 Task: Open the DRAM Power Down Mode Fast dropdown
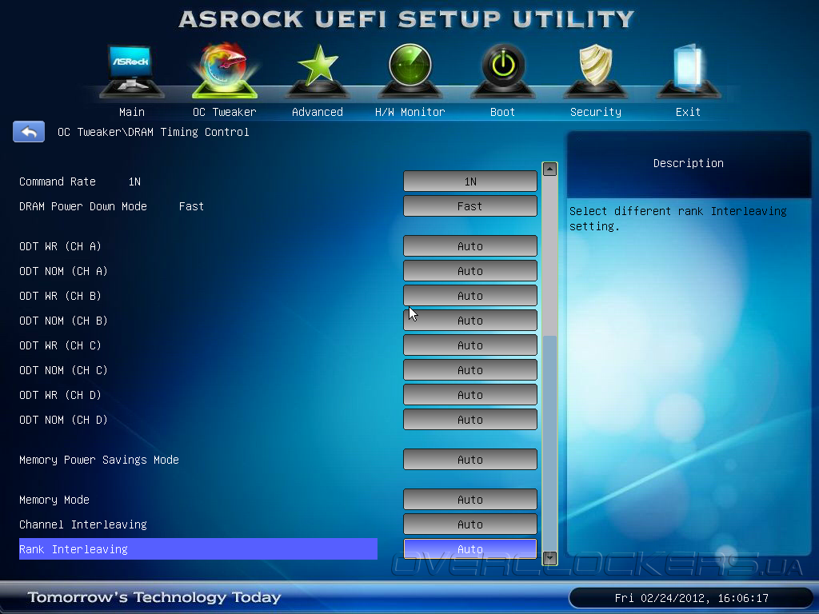[x=470, y=206]
